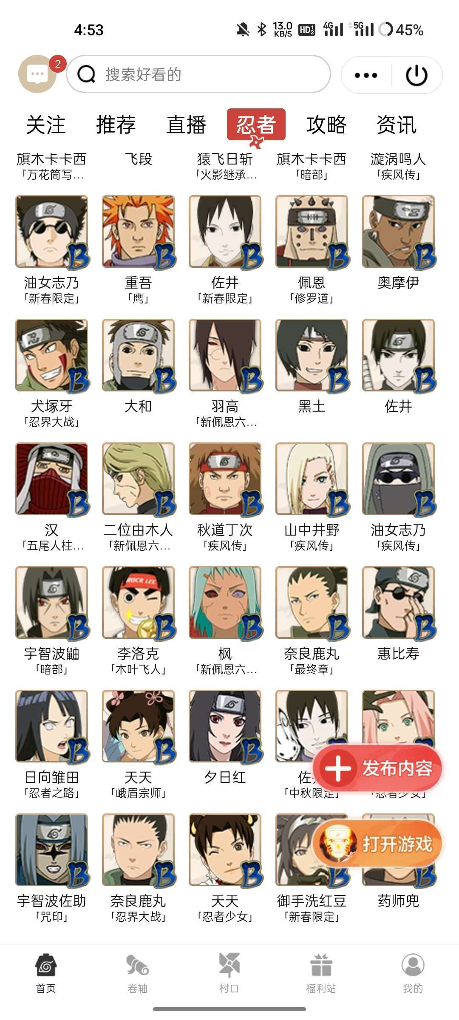Open the 资讯 tab
This screenshot has width=459, height=1020.
(397, 125)
